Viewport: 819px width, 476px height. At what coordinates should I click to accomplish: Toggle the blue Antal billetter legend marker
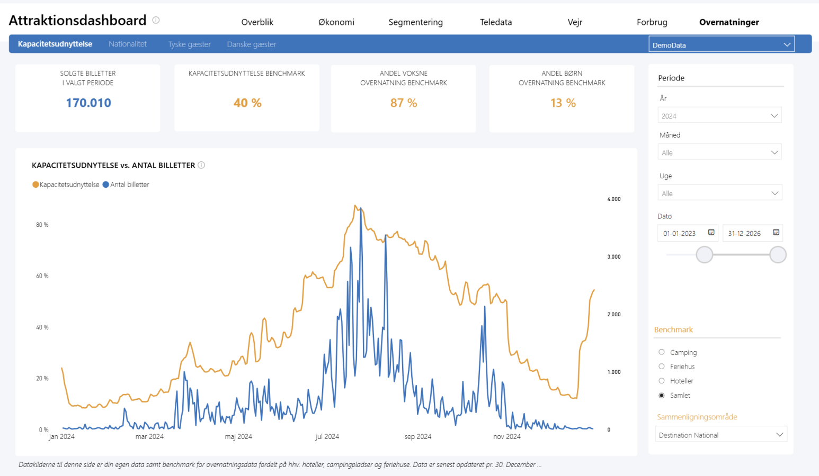(x=106, y=185)
